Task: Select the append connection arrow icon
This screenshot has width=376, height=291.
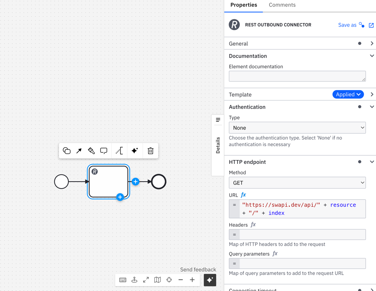Action: [x=79, y=151]
